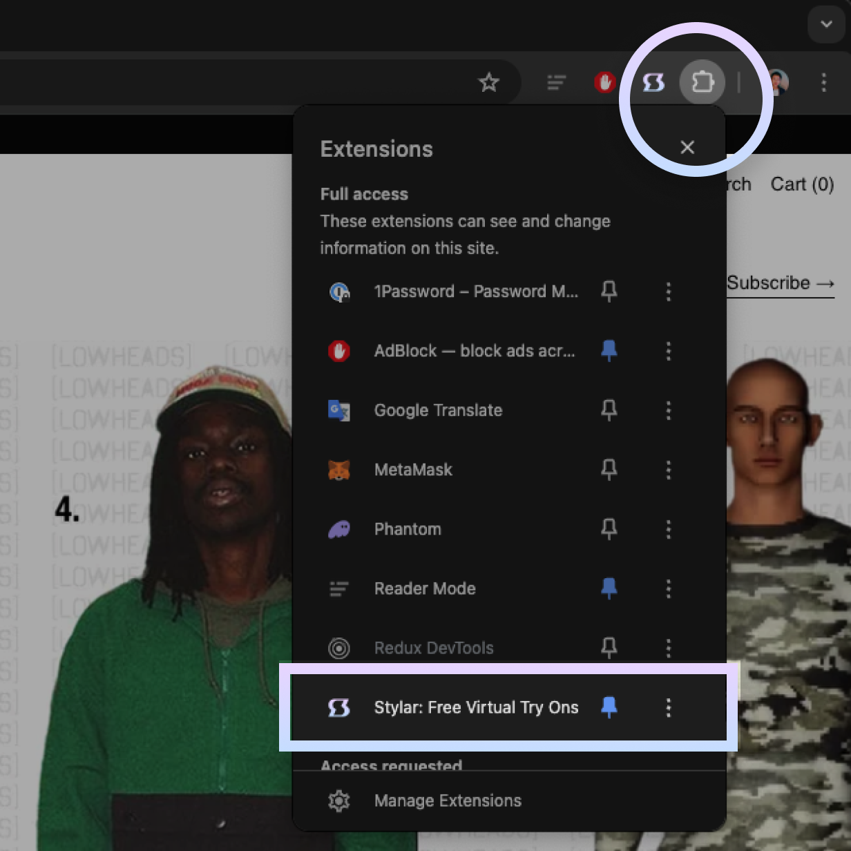Click the Extensions puzzle piece icon
Viewport: 851px width, 851px height.
click(702, 82)
